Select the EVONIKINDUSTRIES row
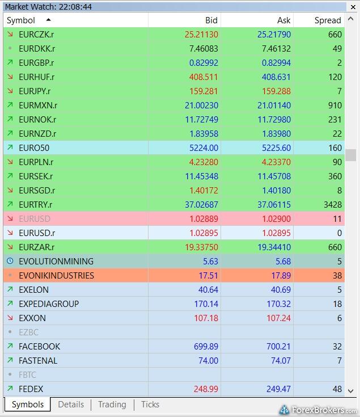Image resolution: width=360 pixels, height=417 pixels. 57,276
